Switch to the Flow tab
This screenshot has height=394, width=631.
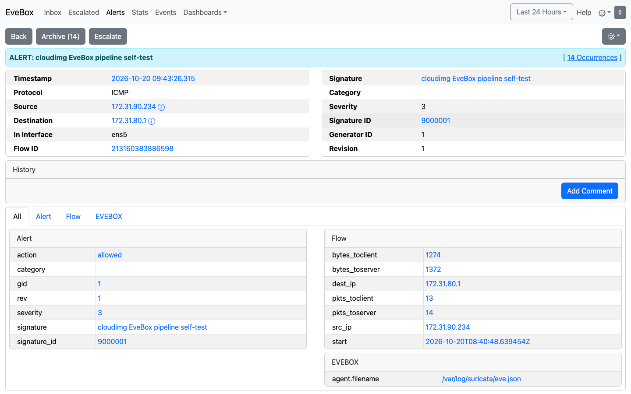[73, 216]
